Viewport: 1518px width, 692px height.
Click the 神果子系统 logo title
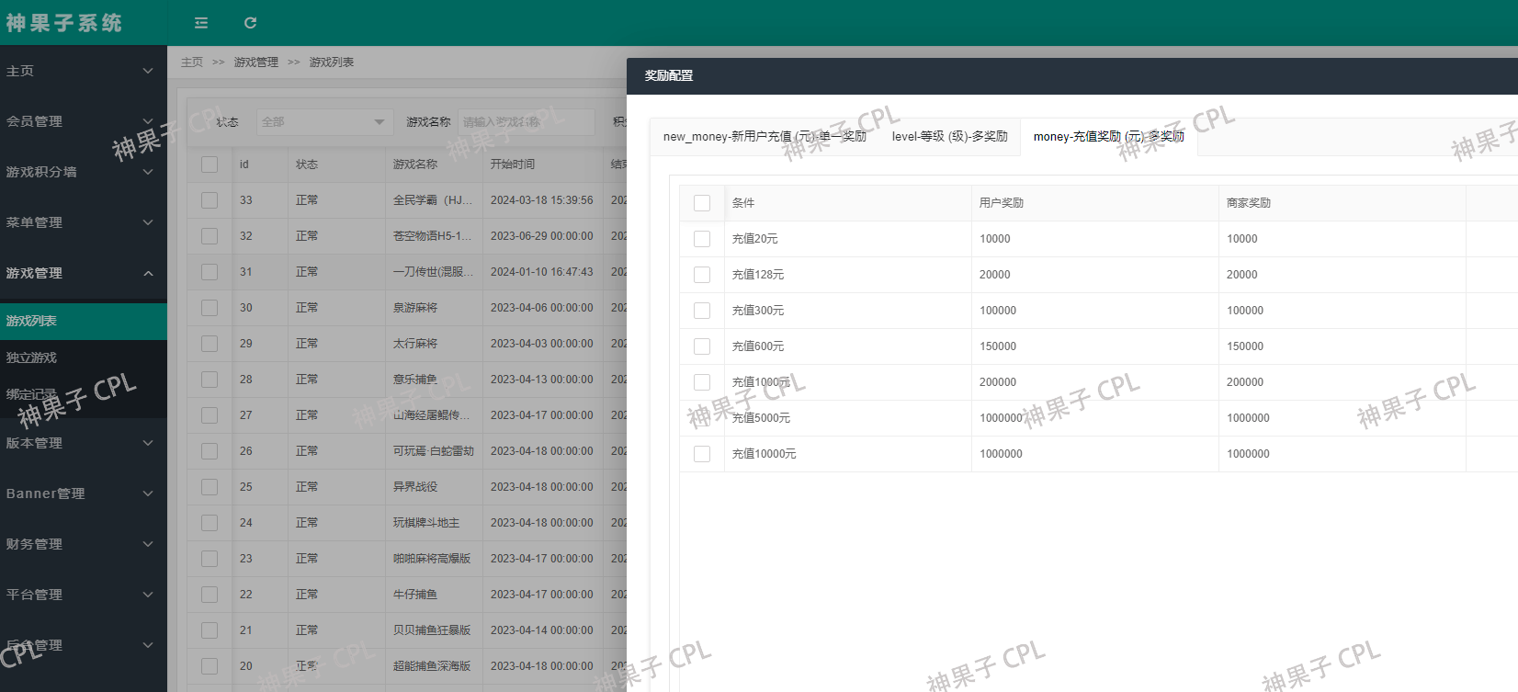coord(64,23)
